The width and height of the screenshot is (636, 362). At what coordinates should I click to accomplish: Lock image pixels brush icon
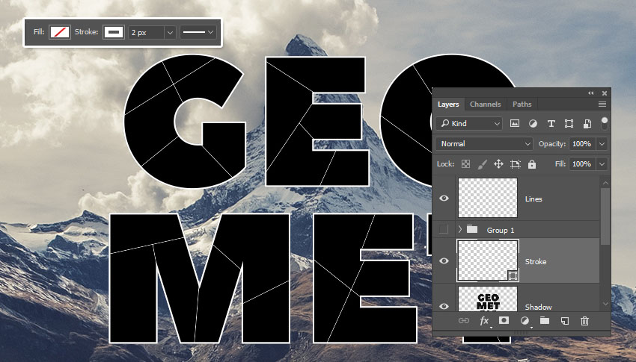coord(482,163)
